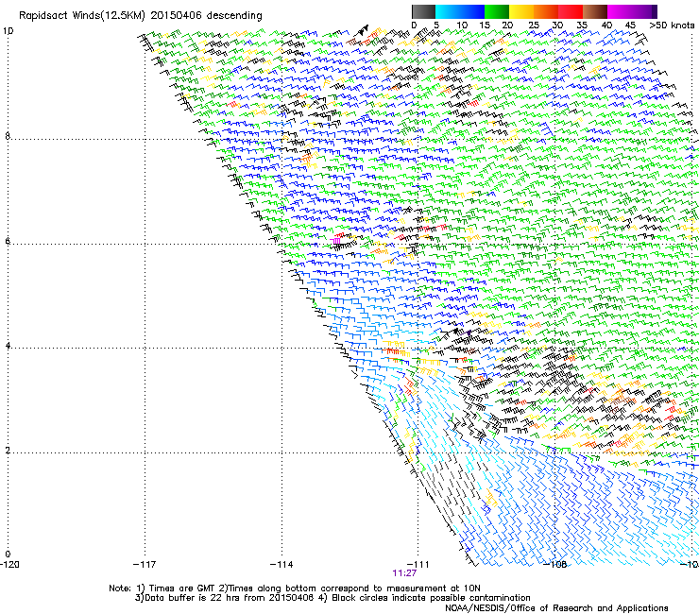Click the '>50 knots' legend label
Screen dimensions: 699x614
(672, 26)
